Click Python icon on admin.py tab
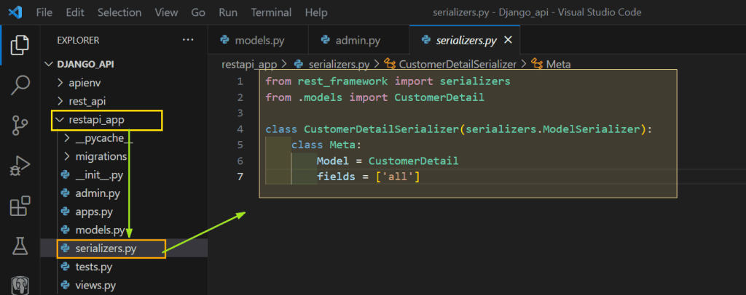This screenshot has width=746, height=295. pyautogui.click(x=326, y=40)
